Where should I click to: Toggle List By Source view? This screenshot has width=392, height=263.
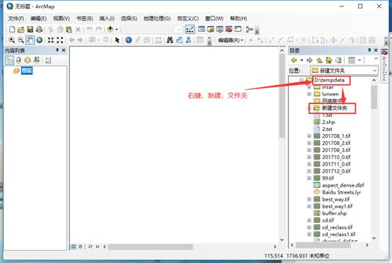18,60
